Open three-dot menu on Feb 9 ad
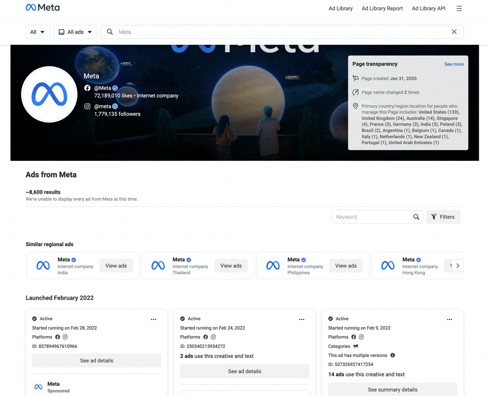This screenshot has width=489, height=396. click(449, 319)
